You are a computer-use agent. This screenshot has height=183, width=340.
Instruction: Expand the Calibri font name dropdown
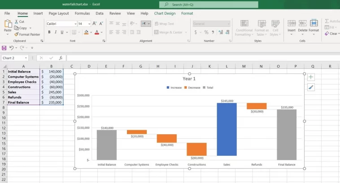75,24
